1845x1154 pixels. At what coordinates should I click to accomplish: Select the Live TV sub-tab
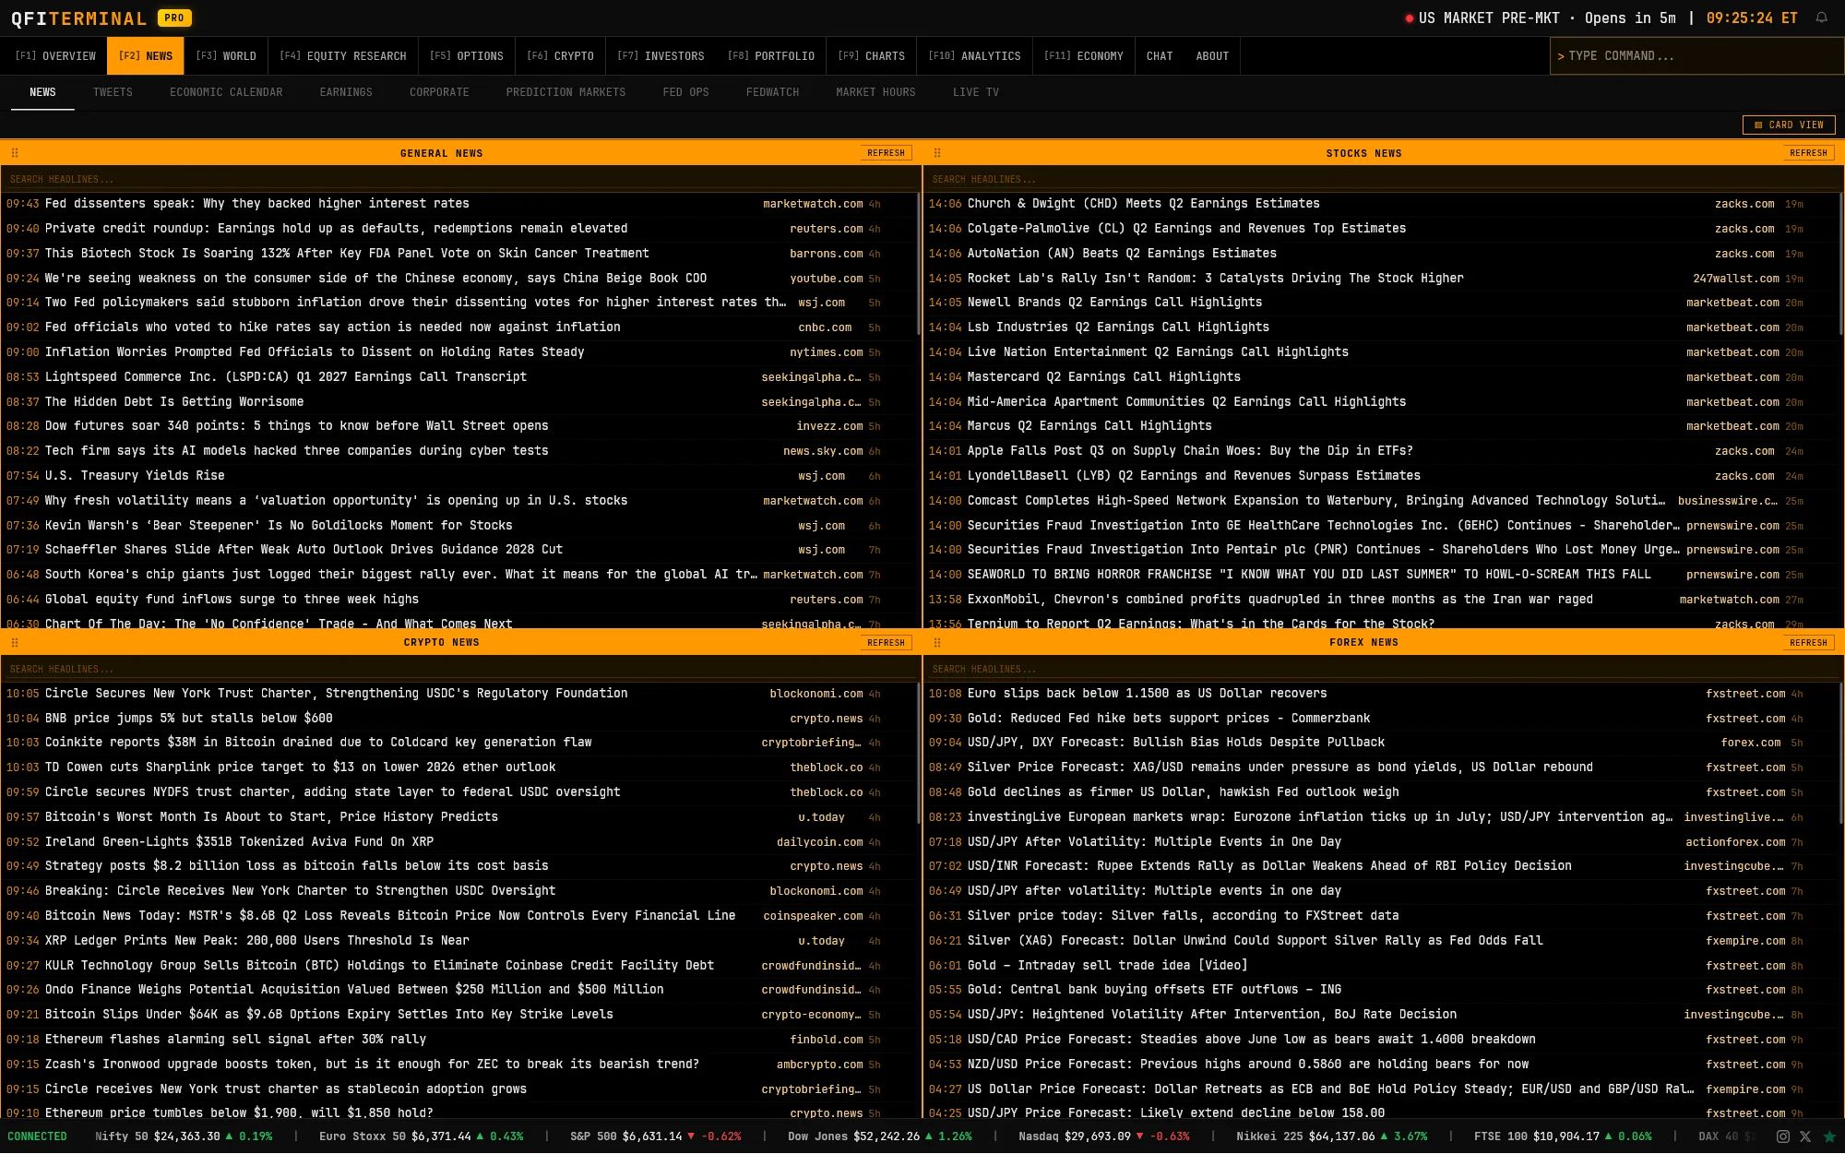pos(975,92)
